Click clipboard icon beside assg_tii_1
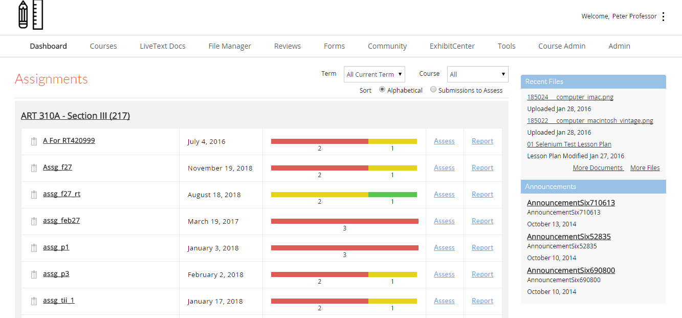The height and width of the screenshot is (318, 682). 34,301
